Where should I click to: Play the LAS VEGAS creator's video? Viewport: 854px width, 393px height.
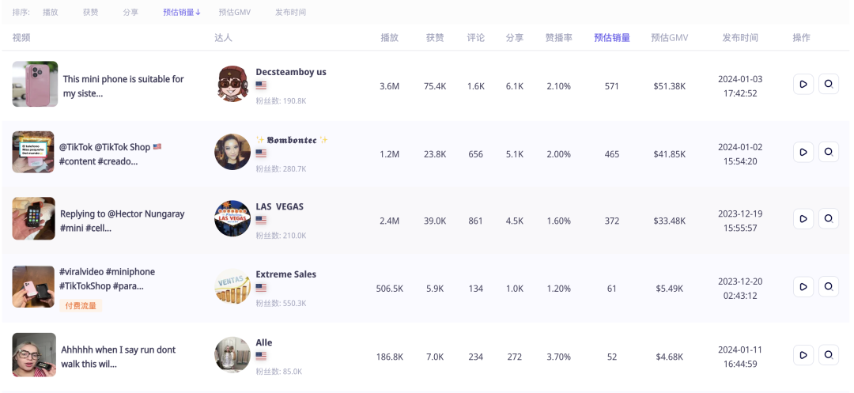[803, 219]
